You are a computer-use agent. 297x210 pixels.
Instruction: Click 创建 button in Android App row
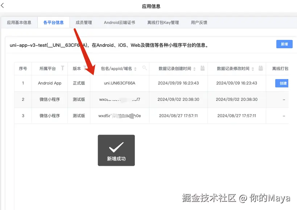point(282,83)
